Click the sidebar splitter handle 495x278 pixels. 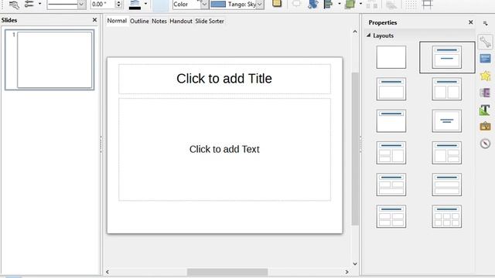click(360, 144)
